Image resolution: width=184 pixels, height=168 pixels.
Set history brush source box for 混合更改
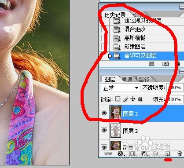104,29
